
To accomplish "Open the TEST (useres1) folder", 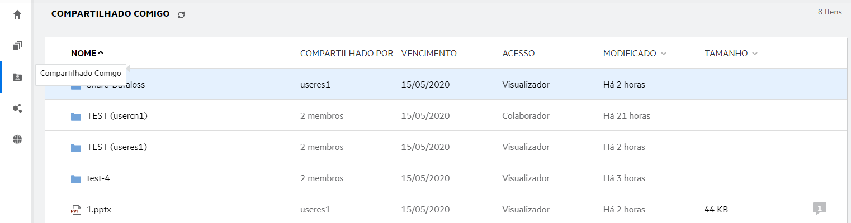I will [117, 147].
